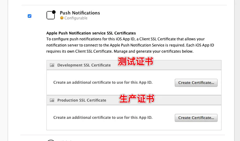Click the Configurable status label
This screenshot has height=141, width=240.
point(76,18)
